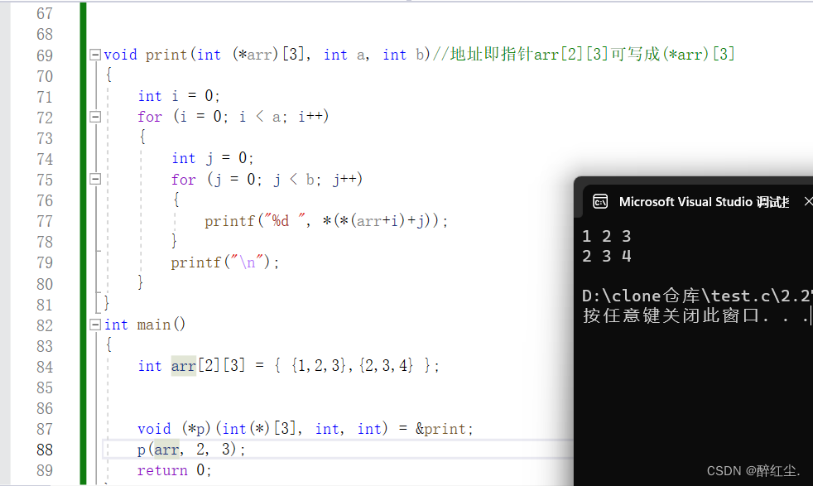This screenshot has width=813, height=486.
Task: Click the '&print' function pointer assignment
Action: click(x=444, y=429)
